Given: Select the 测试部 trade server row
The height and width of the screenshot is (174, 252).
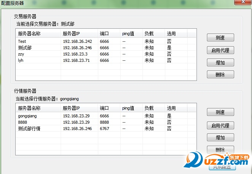Looking at the screenshot, I should tap(106, 48).
